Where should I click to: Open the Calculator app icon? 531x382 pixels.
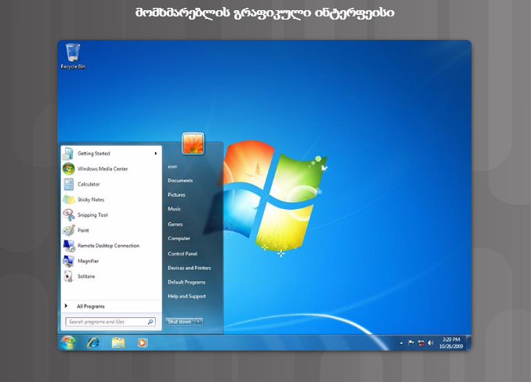coord(69,184)
